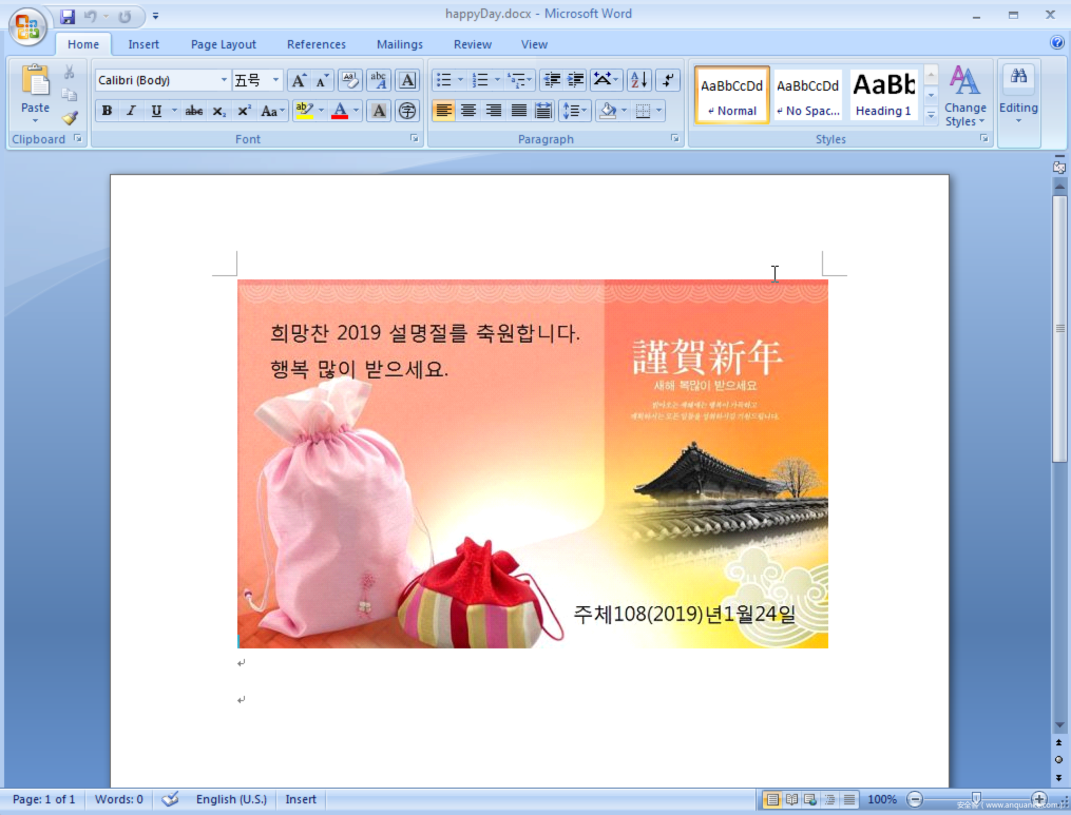Click the English (U.S.) language indicator
This screenshot has height=815, width=1071.
tap(231, 800)
